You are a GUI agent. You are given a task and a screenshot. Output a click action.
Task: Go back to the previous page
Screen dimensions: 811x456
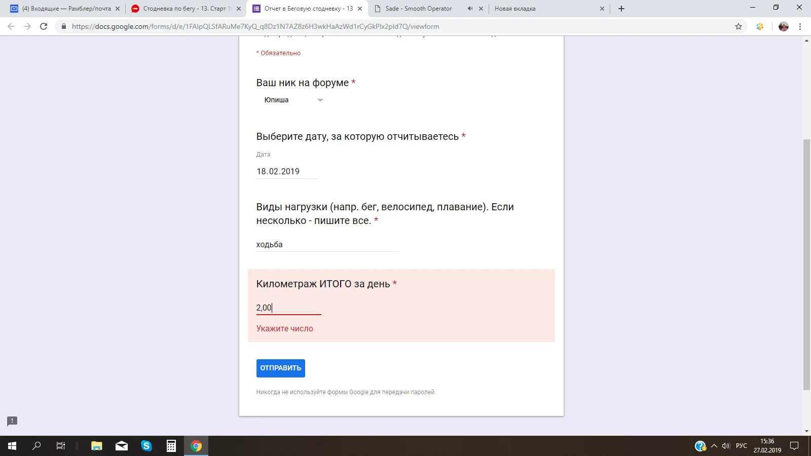pyautogui.click(x=11, y=26)
